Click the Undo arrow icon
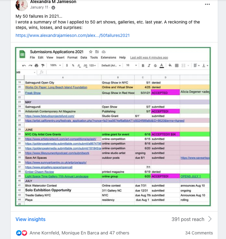Screen dimensions: 226x239 (24, 66)
